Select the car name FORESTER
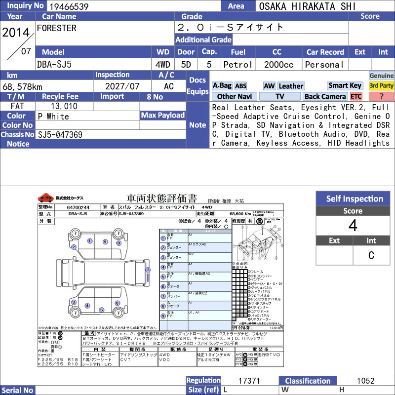The image size is (395, 395). pyautogui.click(x=57, y=28)
